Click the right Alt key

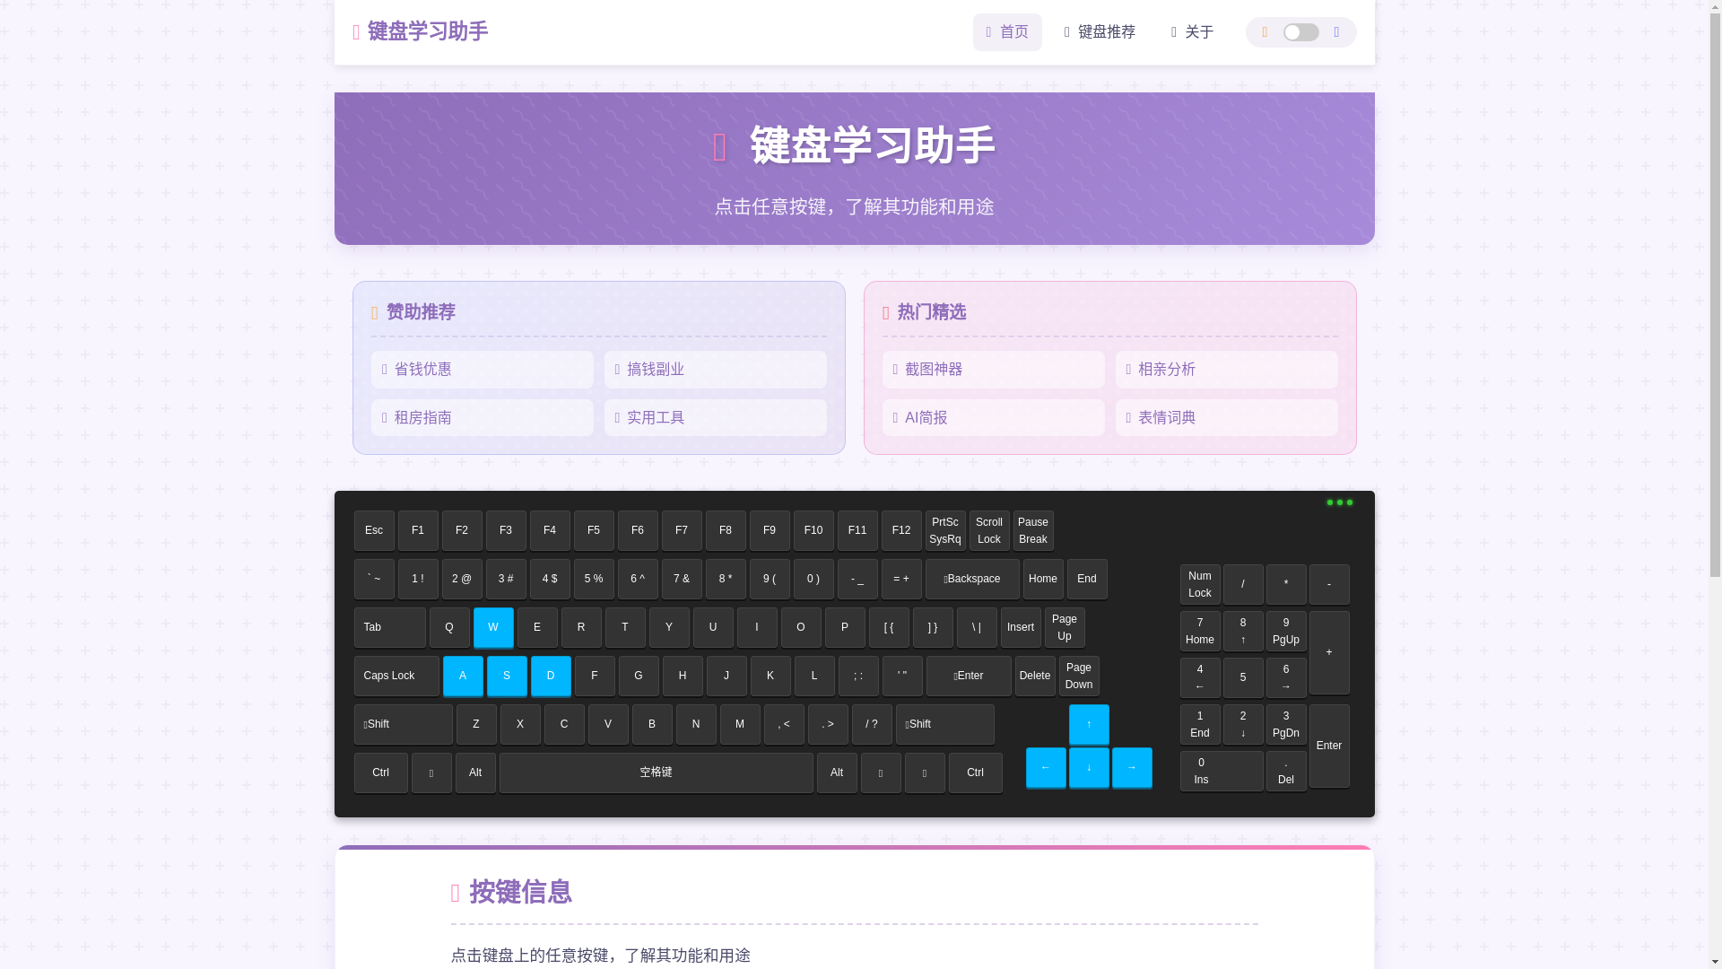837,773
